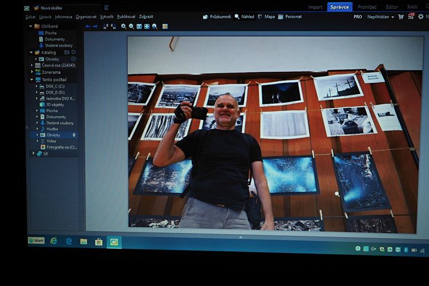The height and width of the screenshot is (286, 429).
Task: Click the Windows Start button
Action: click(x=37, y=240)
